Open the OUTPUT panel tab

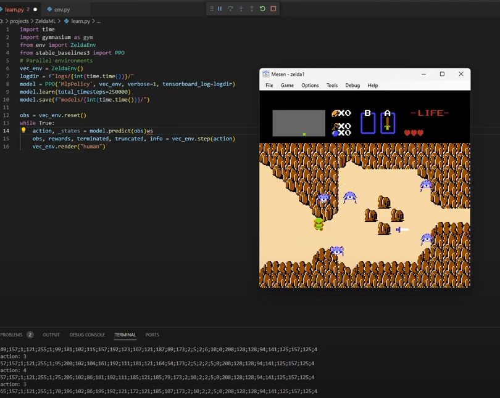pos(51,335)
